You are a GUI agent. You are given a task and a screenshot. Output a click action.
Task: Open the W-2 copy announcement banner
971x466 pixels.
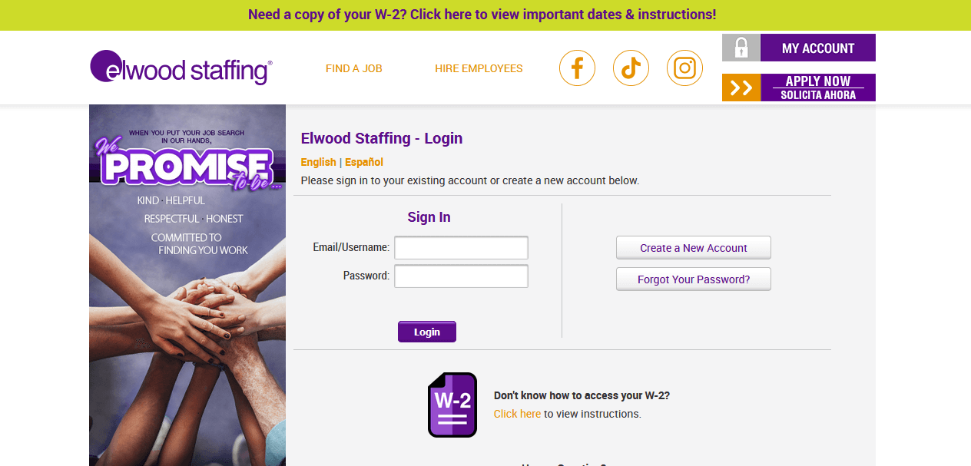tap(482, 15)
